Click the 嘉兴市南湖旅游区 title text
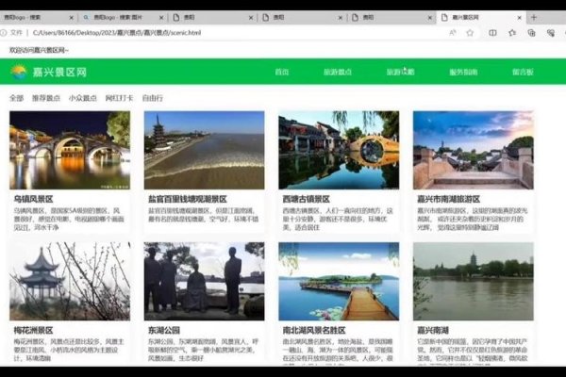566x377 pixels. click(x=449, y=199)
